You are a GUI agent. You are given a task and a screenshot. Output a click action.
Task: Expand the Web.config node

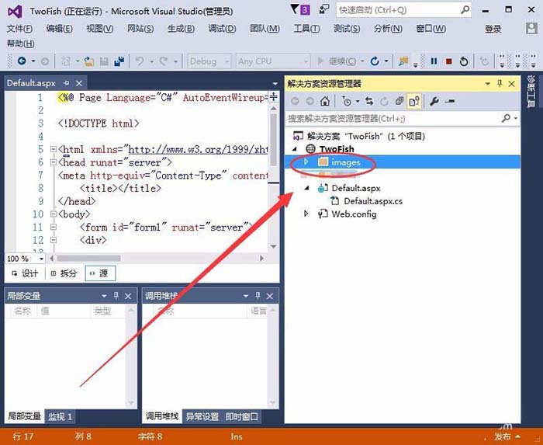pos(306,214)
